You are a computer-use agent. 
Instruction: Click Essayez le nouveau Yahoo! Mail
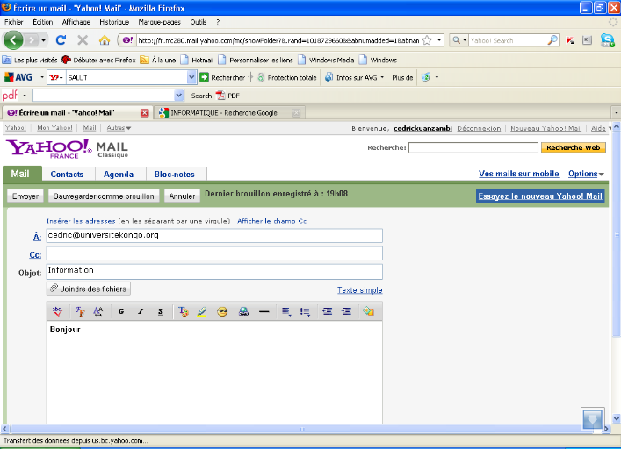(540, 196)
